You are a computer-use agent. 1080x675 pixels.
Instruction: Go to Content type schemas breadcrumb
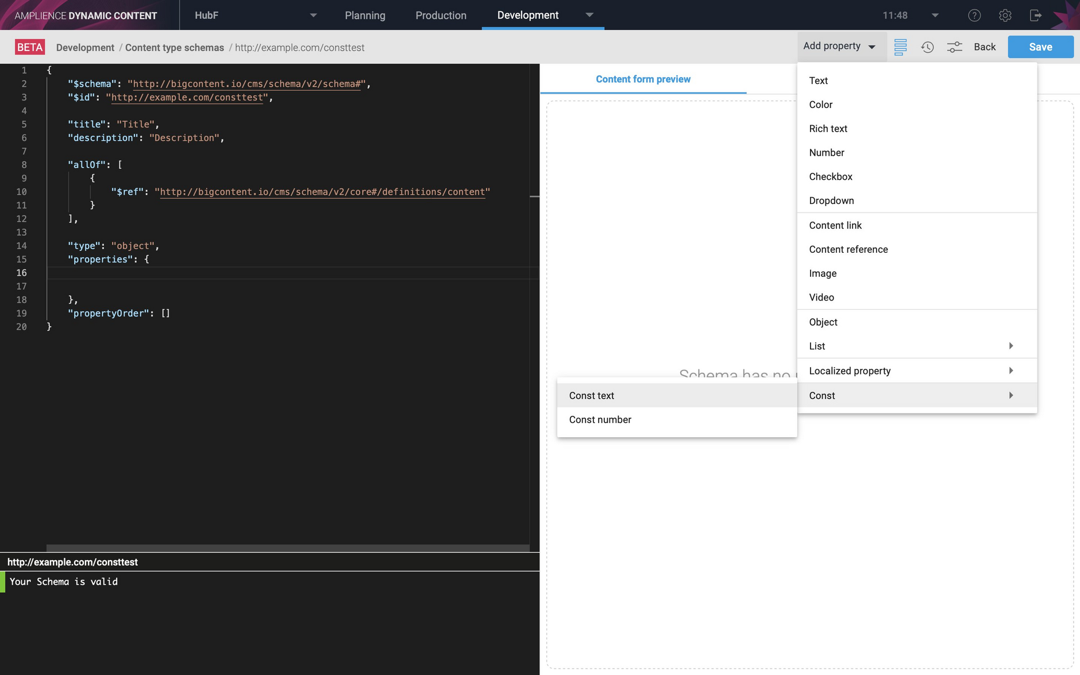pos(174,48)
